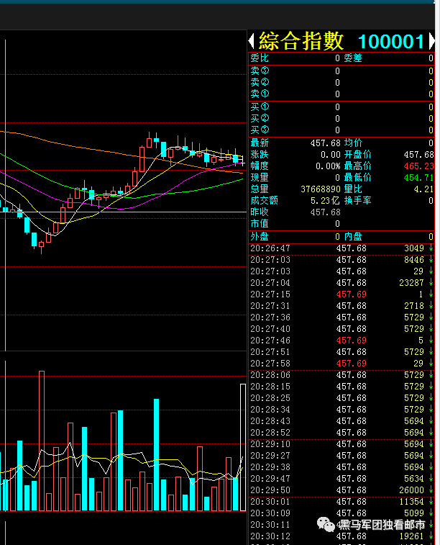Select the 卖② sell order row

[342, 82]
